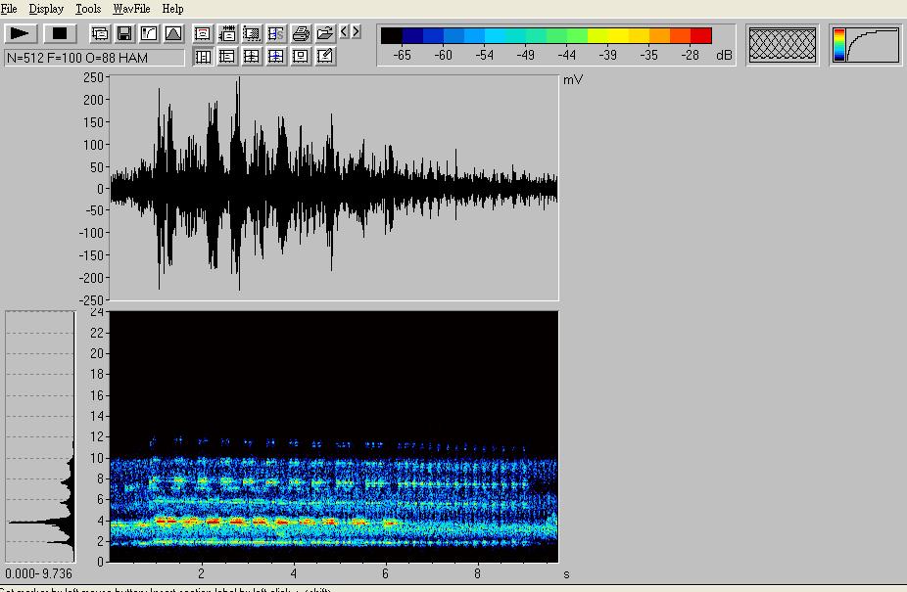Viewport: 907px width, 592px height.
Task: Open the File menu
Action: tap(9, 9)
